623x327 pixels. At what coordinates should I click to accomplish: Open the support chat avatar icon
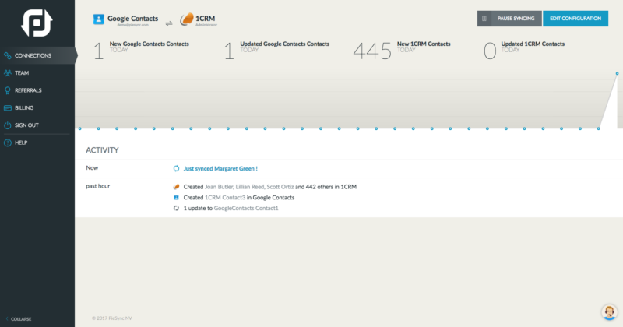pyautogui.click(x=610, y=312)
